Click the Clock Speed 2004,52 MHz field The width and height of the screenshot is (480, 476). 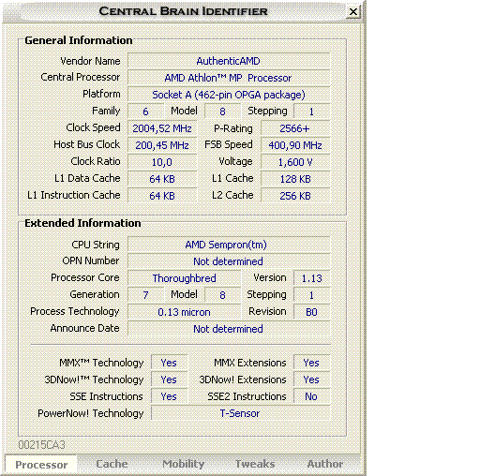pyautogui.click(x=162, y=128)
